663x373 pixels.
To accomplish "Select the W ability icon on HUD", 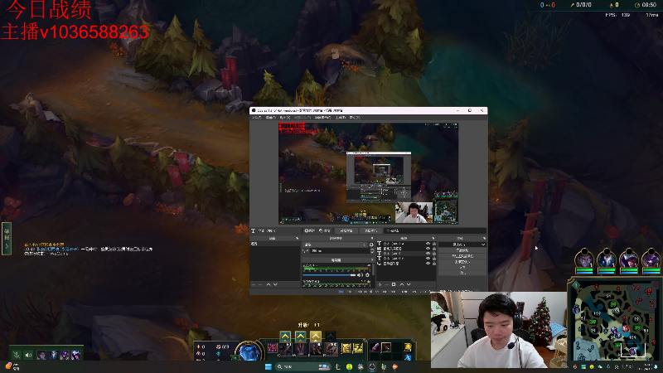I will point(300,349).
